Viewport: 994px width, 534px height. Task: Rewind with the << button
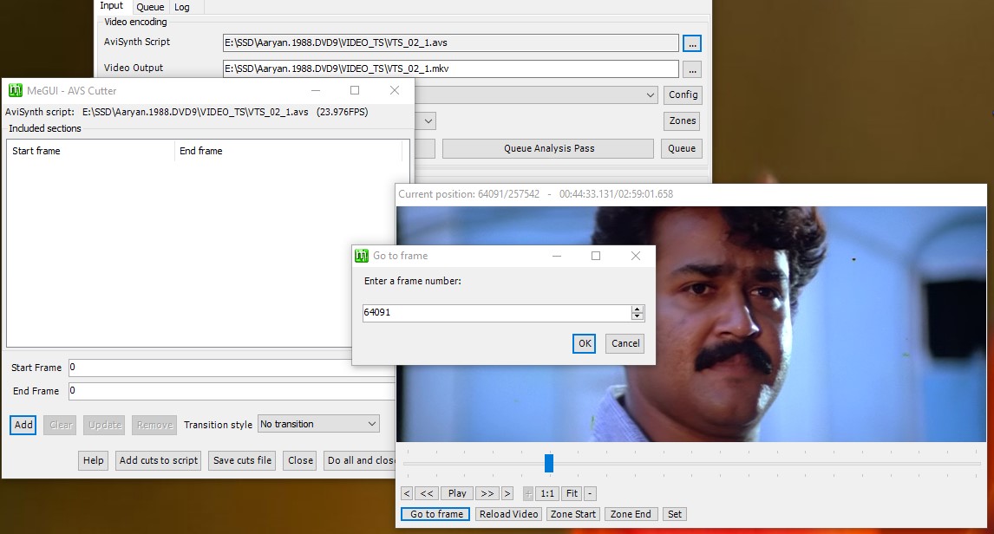point(427,493)
